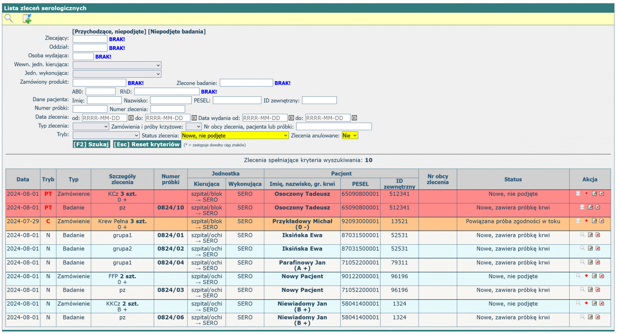Edit the KCz 3 szt. order row
The width and height of the screenshot is (617, 334).
tap(594, 193)
